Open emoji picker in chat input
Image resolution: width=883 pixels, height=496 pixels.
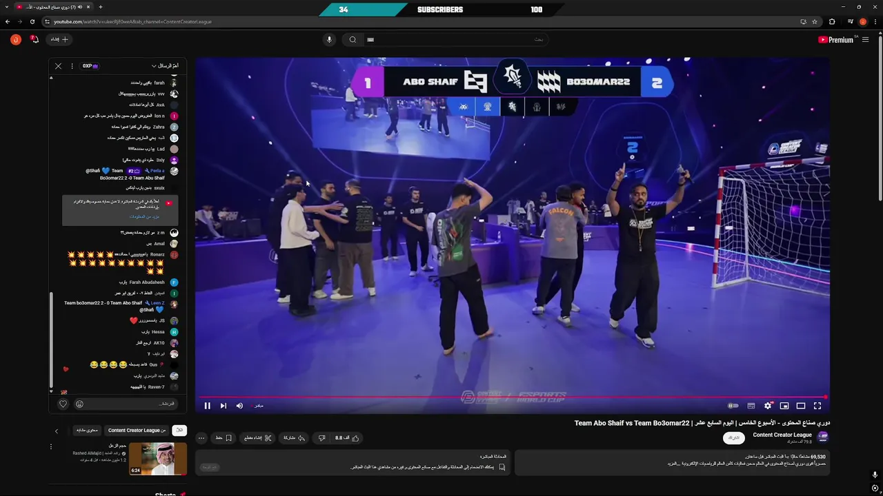coord(79,404)
